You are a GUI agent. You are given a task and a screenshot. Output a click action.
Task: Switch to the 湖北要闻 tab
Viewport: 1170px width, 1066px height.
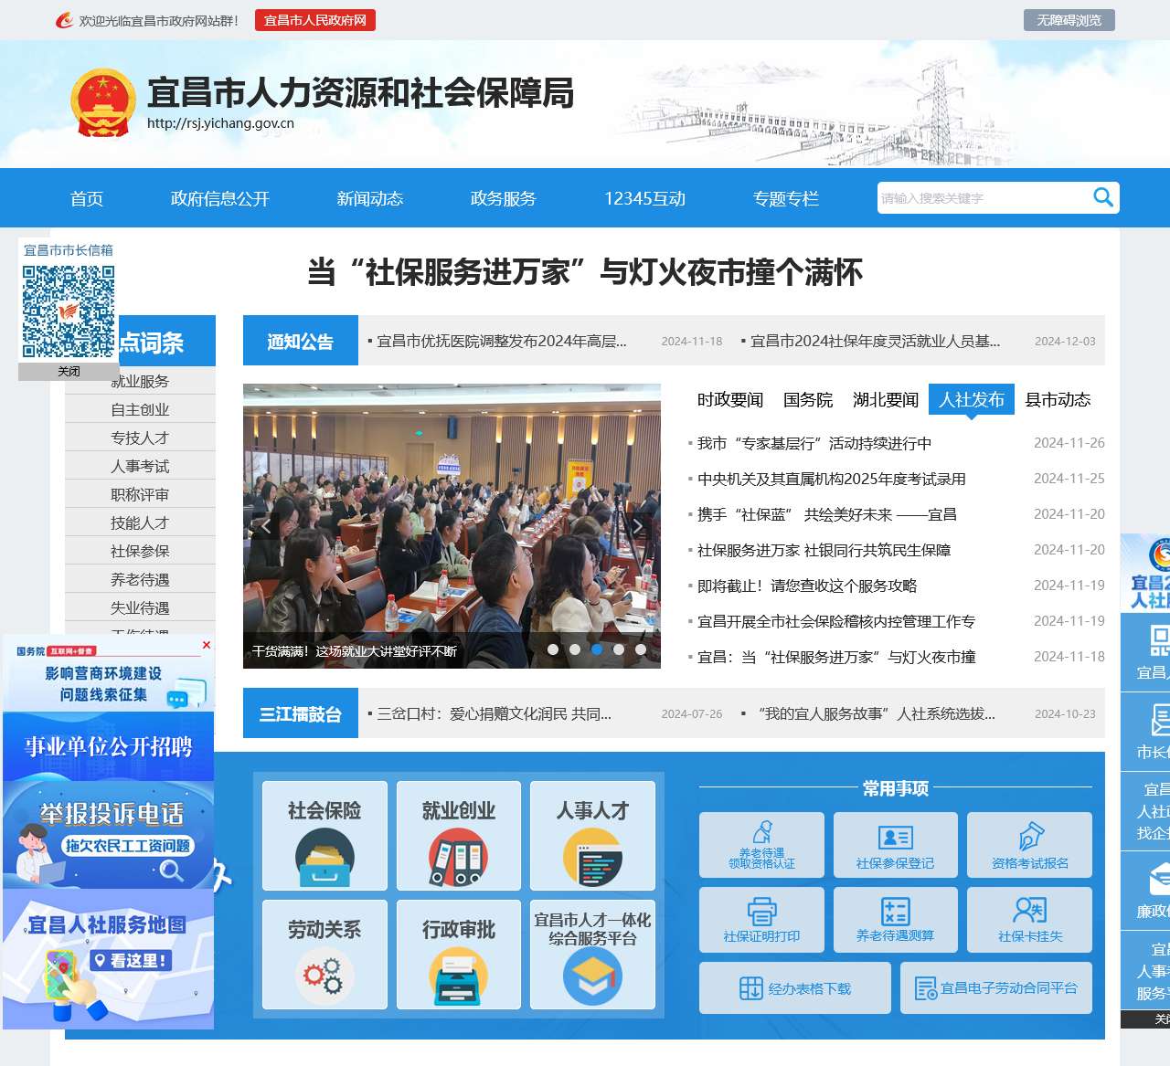(x=885, y=400)
